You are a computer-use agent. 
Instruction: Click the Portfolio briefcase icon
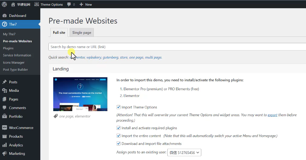[5, 116]
